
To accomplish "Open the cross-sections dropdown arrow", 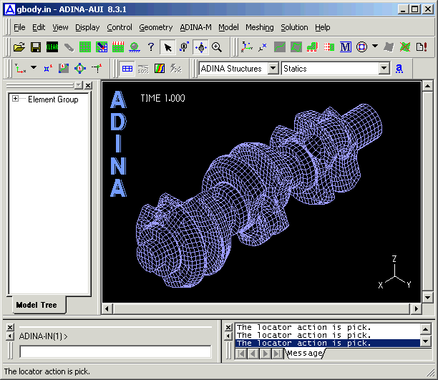I will click(375, 46).
